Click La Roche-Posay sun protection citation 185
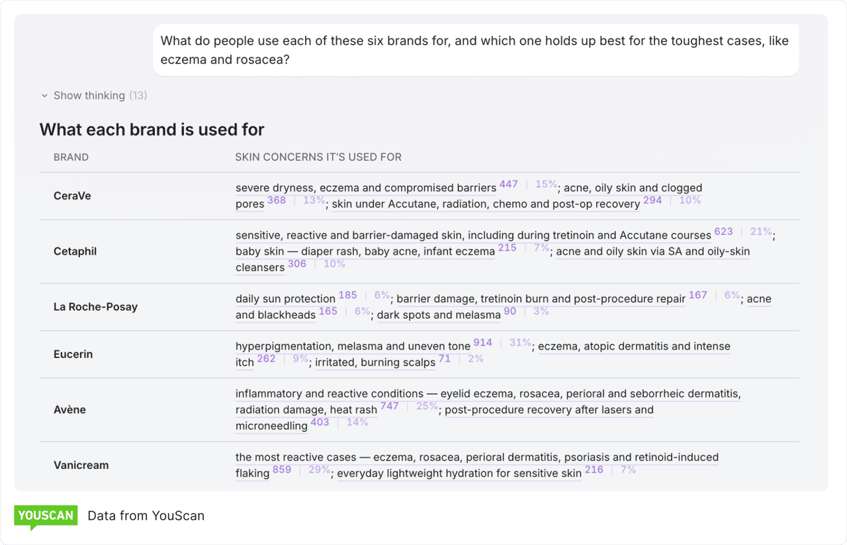Image resolution: width=847 pixels, height=545 pixels. coord(347,296)
